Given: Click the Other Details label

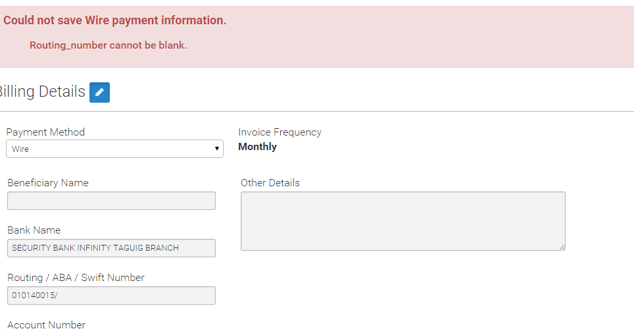Looking at the screenshot, I should (270, 183).
